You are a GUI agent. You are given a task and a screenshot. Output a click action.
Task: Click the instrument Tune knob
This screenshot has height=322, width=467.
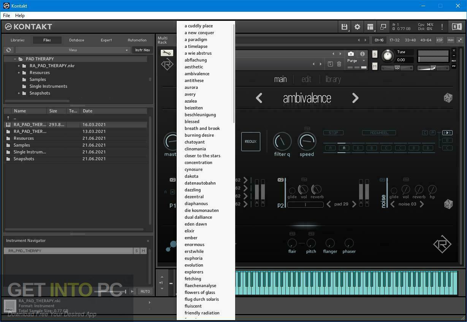[x=387, y=56]
